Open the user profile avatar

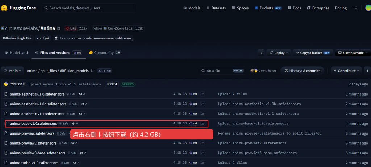(x=368, y=8)
